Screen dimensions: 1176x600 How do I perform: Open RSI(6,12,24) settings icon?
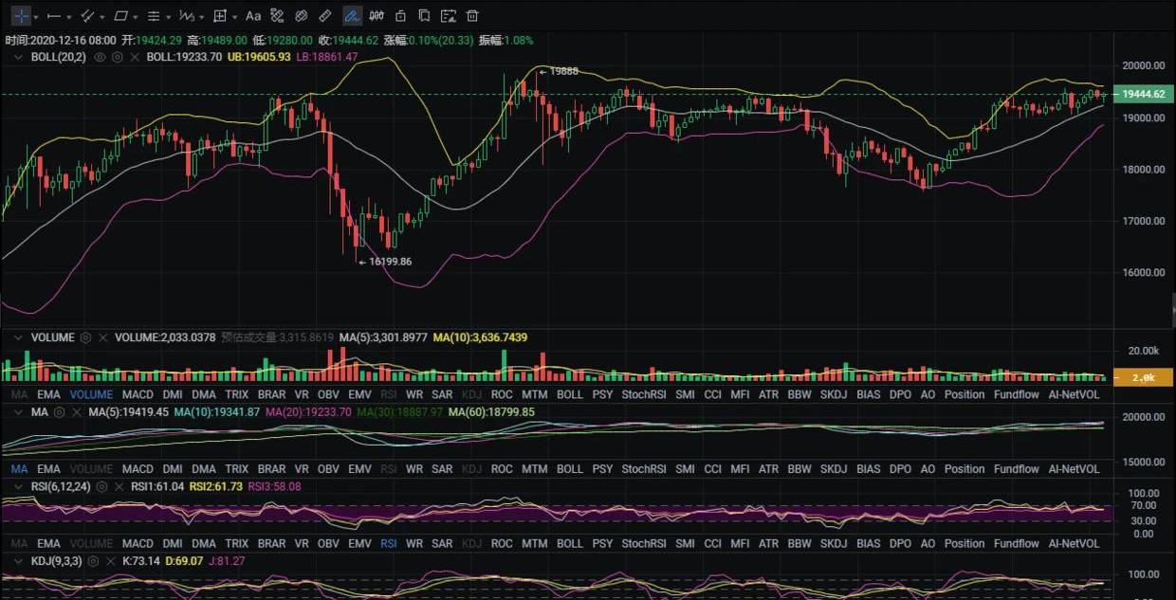click(x=101, y=486)
